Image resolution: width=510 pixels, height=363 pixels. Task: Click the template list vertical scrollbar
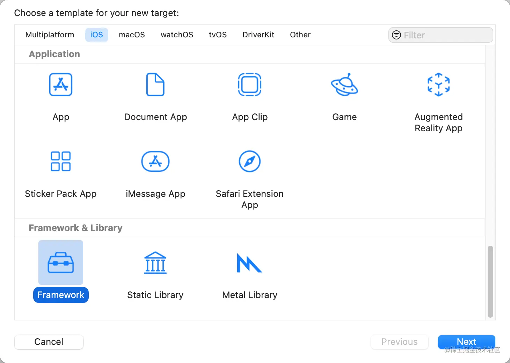pyautogui.click(x=490, y=282)
